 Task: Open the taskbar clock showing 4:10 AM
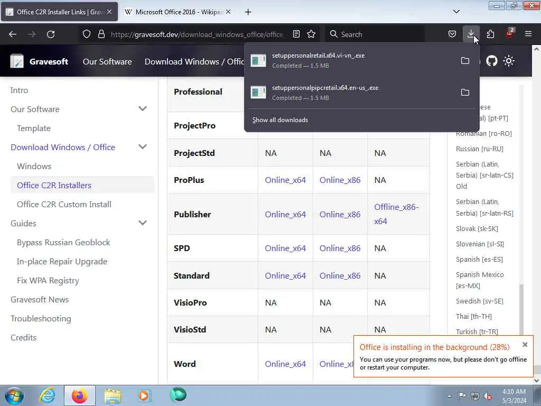(514, 396)
